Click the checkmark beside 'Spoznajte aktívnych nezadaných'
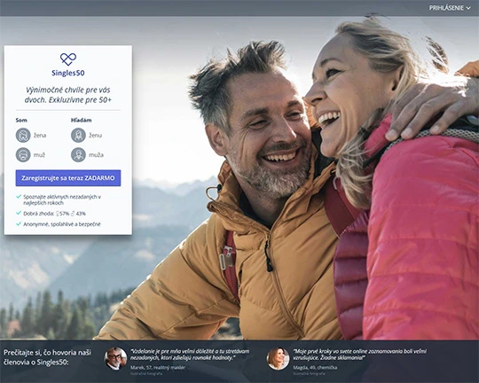Image resolution: width=479 pixels, height=383 pixels. point(19,197)
